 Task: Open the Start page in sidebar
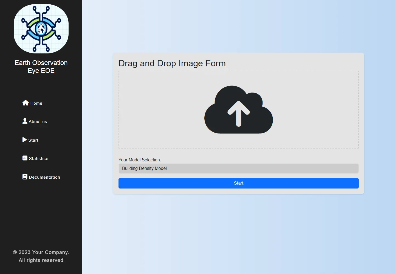click(30, 140)
